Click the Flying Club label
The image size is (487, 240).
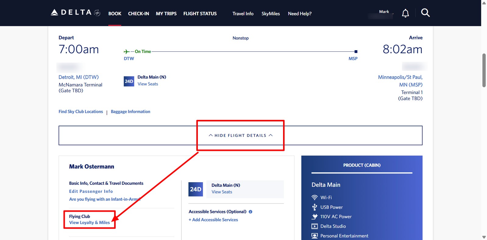tap(79, 217)
